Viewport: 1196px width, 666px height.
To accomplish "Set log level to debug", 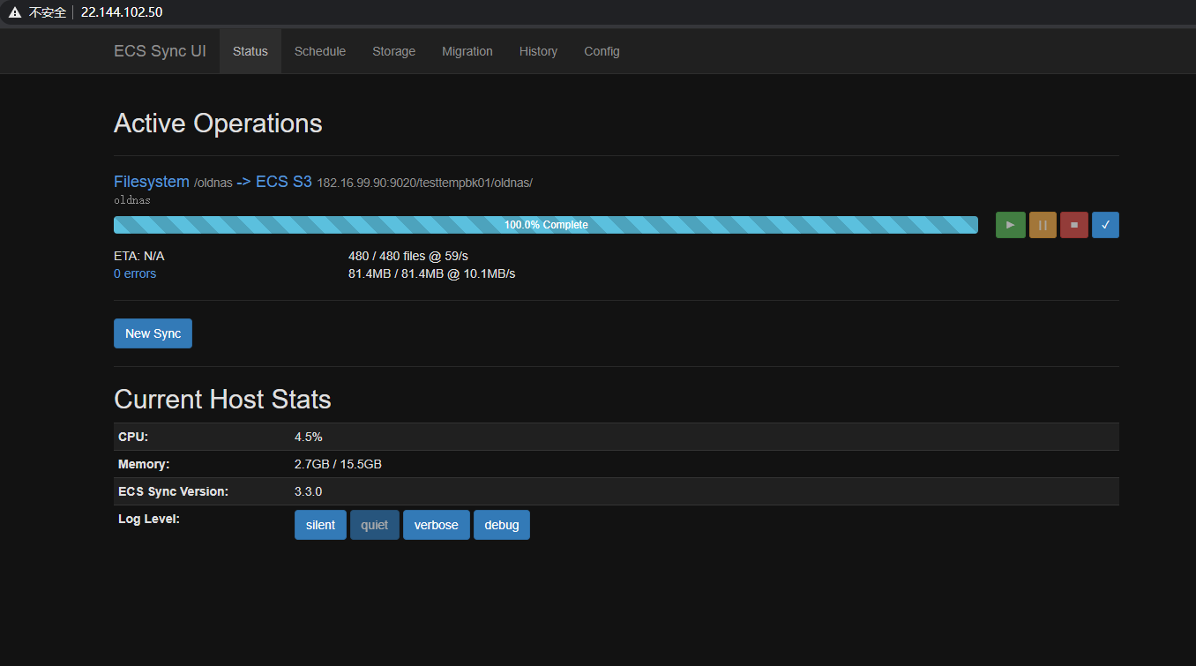I will click(x=502, y=525).
